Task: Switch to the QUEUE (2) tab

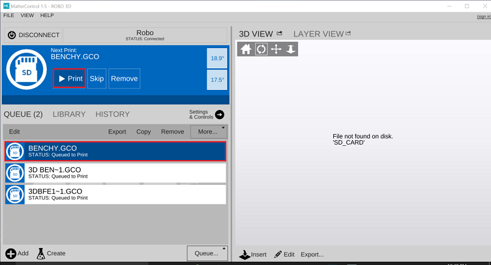Action: 23,115
